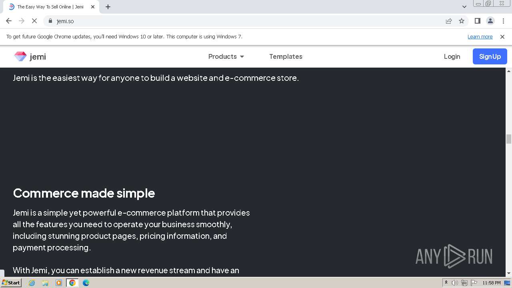512x288 pixels.
Task: Show hidden system tray icons
Action: point(446,283)
